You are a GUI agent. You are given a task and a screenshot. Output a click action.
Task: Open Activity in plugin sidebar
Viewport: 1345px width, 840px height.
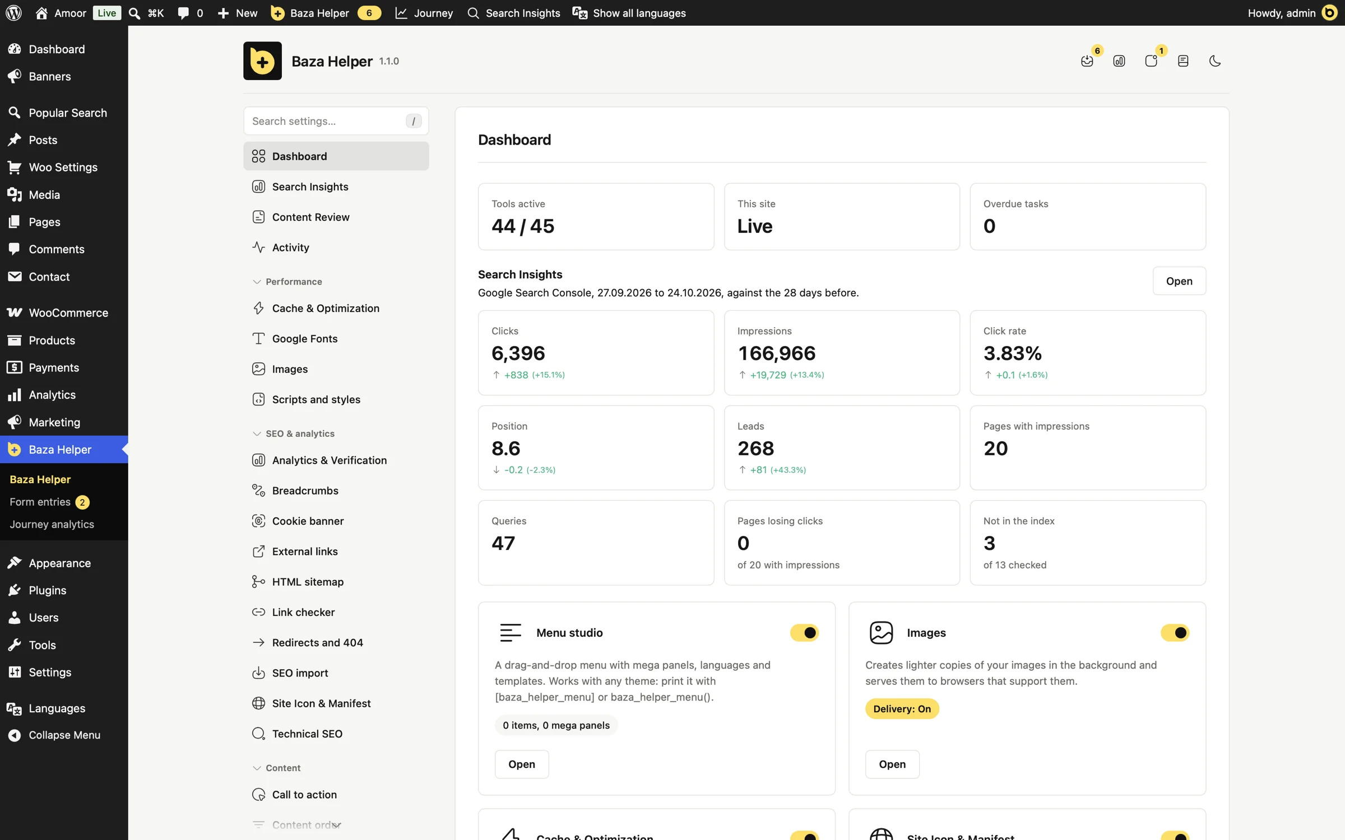pos(336,247)
